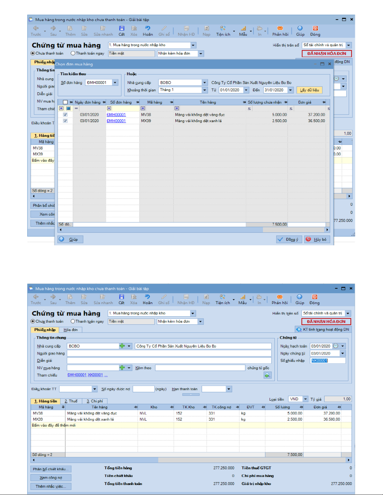Image resolution: width=383 pixels, height=495 pixels.
Task: Click the red Hủy bỏ icon in dialog
Action: (308, 239)
